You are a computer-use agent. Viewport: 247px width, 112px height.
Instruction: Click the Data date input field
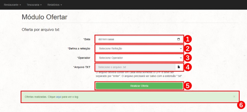(x=139, y=39)
